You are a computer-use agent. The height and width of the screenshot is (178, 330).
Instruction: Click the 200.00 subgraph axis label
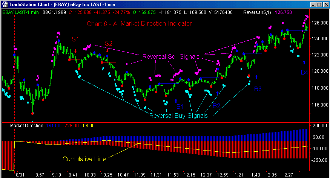pos(320,126)
